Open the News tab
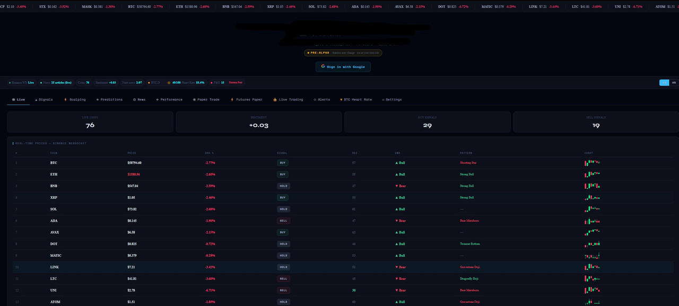 [x=140, y=100]
